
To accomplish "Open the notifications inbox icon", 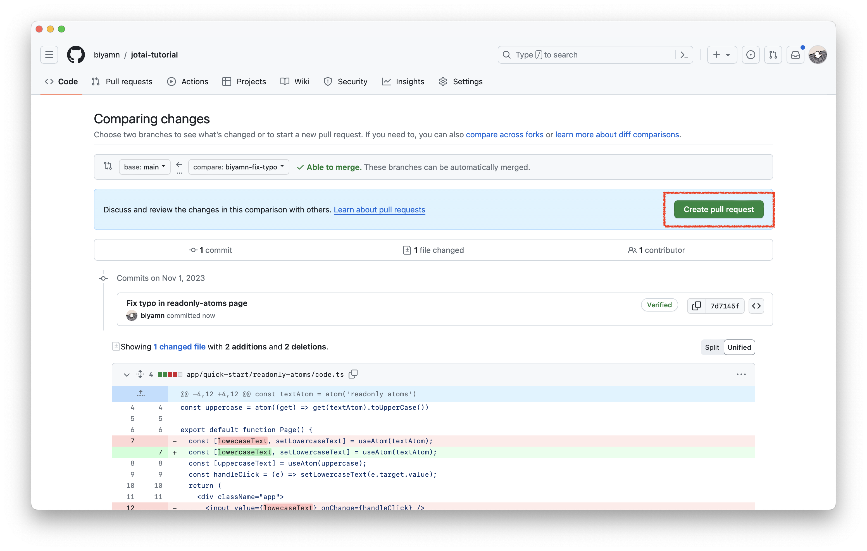I will [x=795, y=55].
